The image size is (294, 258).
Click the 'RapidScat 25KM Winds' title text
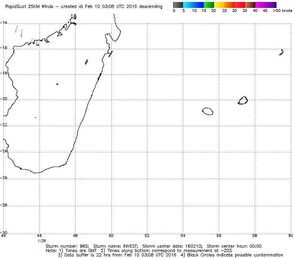[x=29, y=6]
